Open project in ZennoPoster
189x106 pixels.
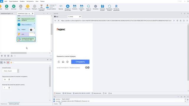click(68, 6)
